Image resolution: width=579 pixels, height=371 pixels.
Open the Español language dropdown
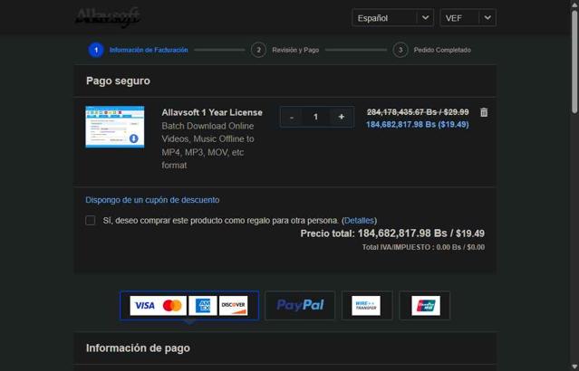click(393, 18)
